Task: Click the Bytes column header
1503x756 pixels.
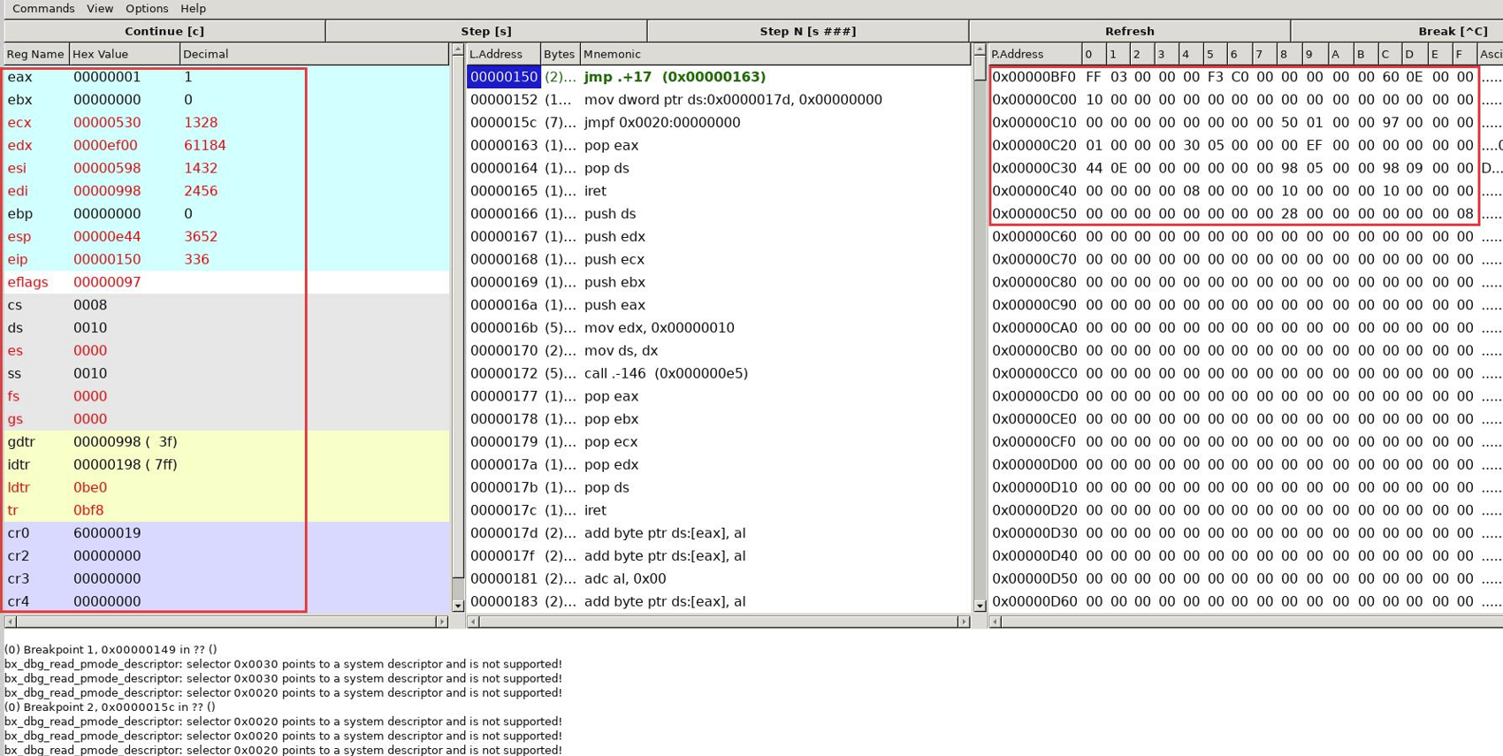Action: (560, 54)
